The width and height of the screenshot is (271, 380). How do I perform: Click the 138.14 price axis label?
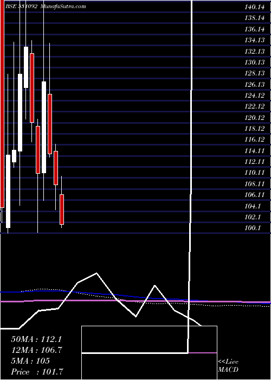[255, 18]
